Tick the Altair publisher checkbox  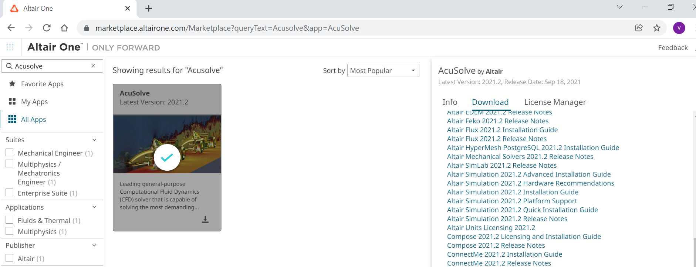tap(10, 258)
